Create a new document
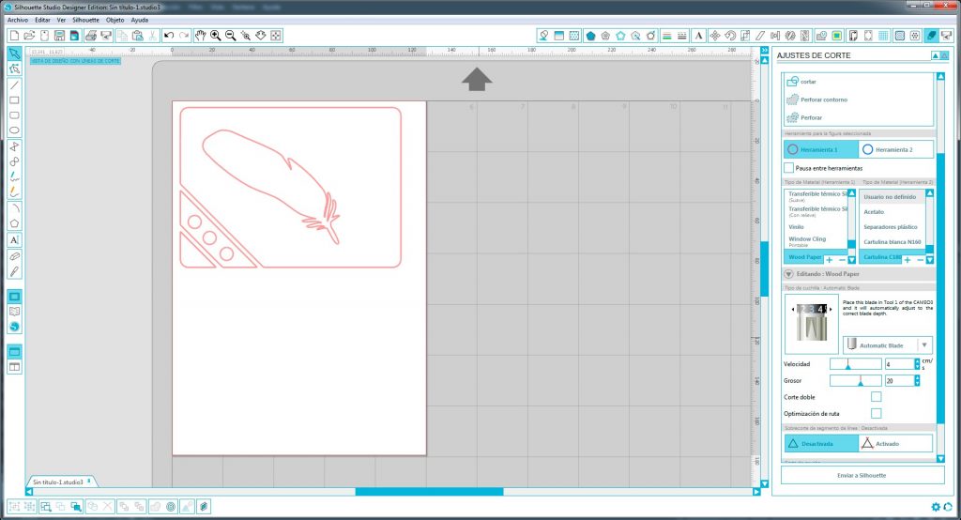 pos(14,36)
